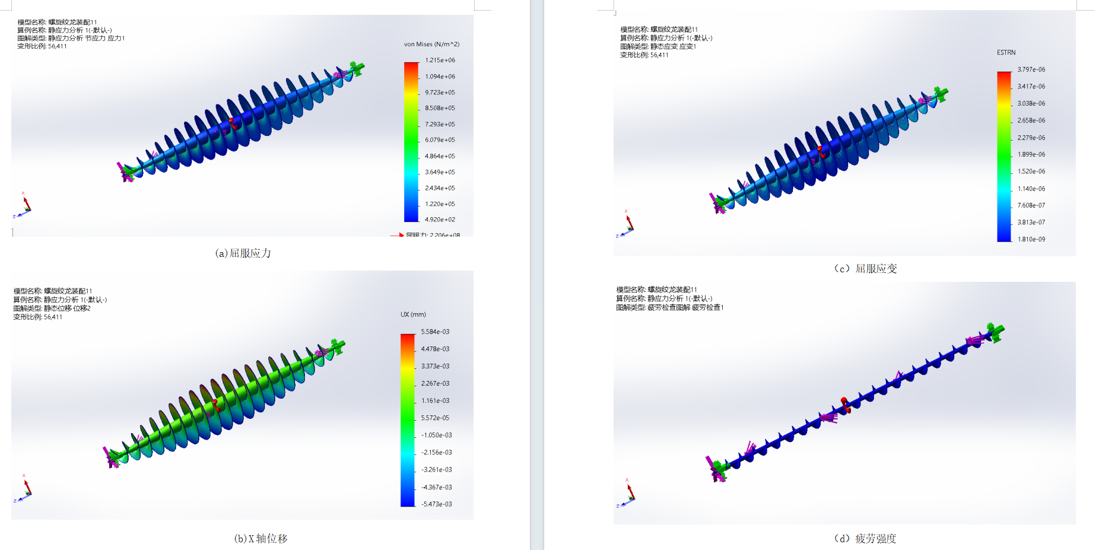Click the strain legend value "2.658e-06"

(x=1031, y=120)
